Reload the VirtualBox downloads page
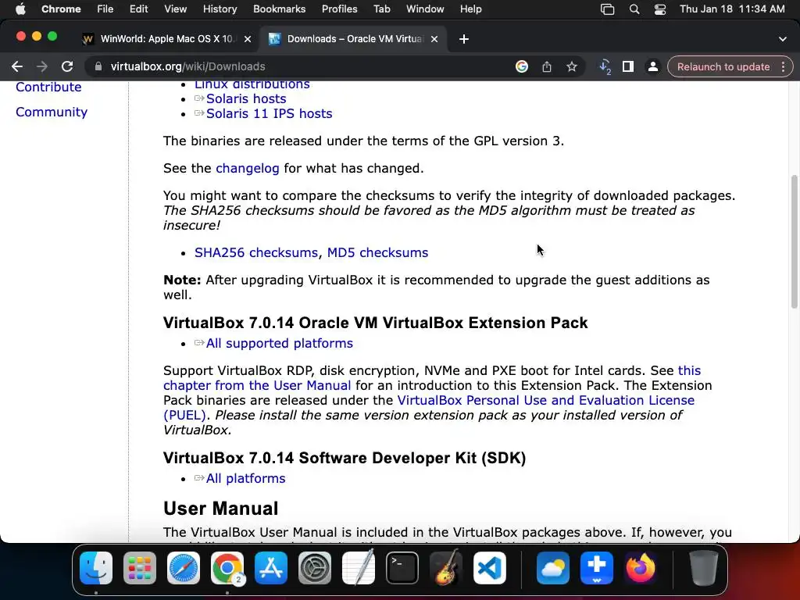Screen dimensions: 800x600 tap(67, 66)
